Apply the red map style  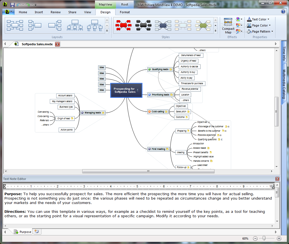(x=123, y=25)
